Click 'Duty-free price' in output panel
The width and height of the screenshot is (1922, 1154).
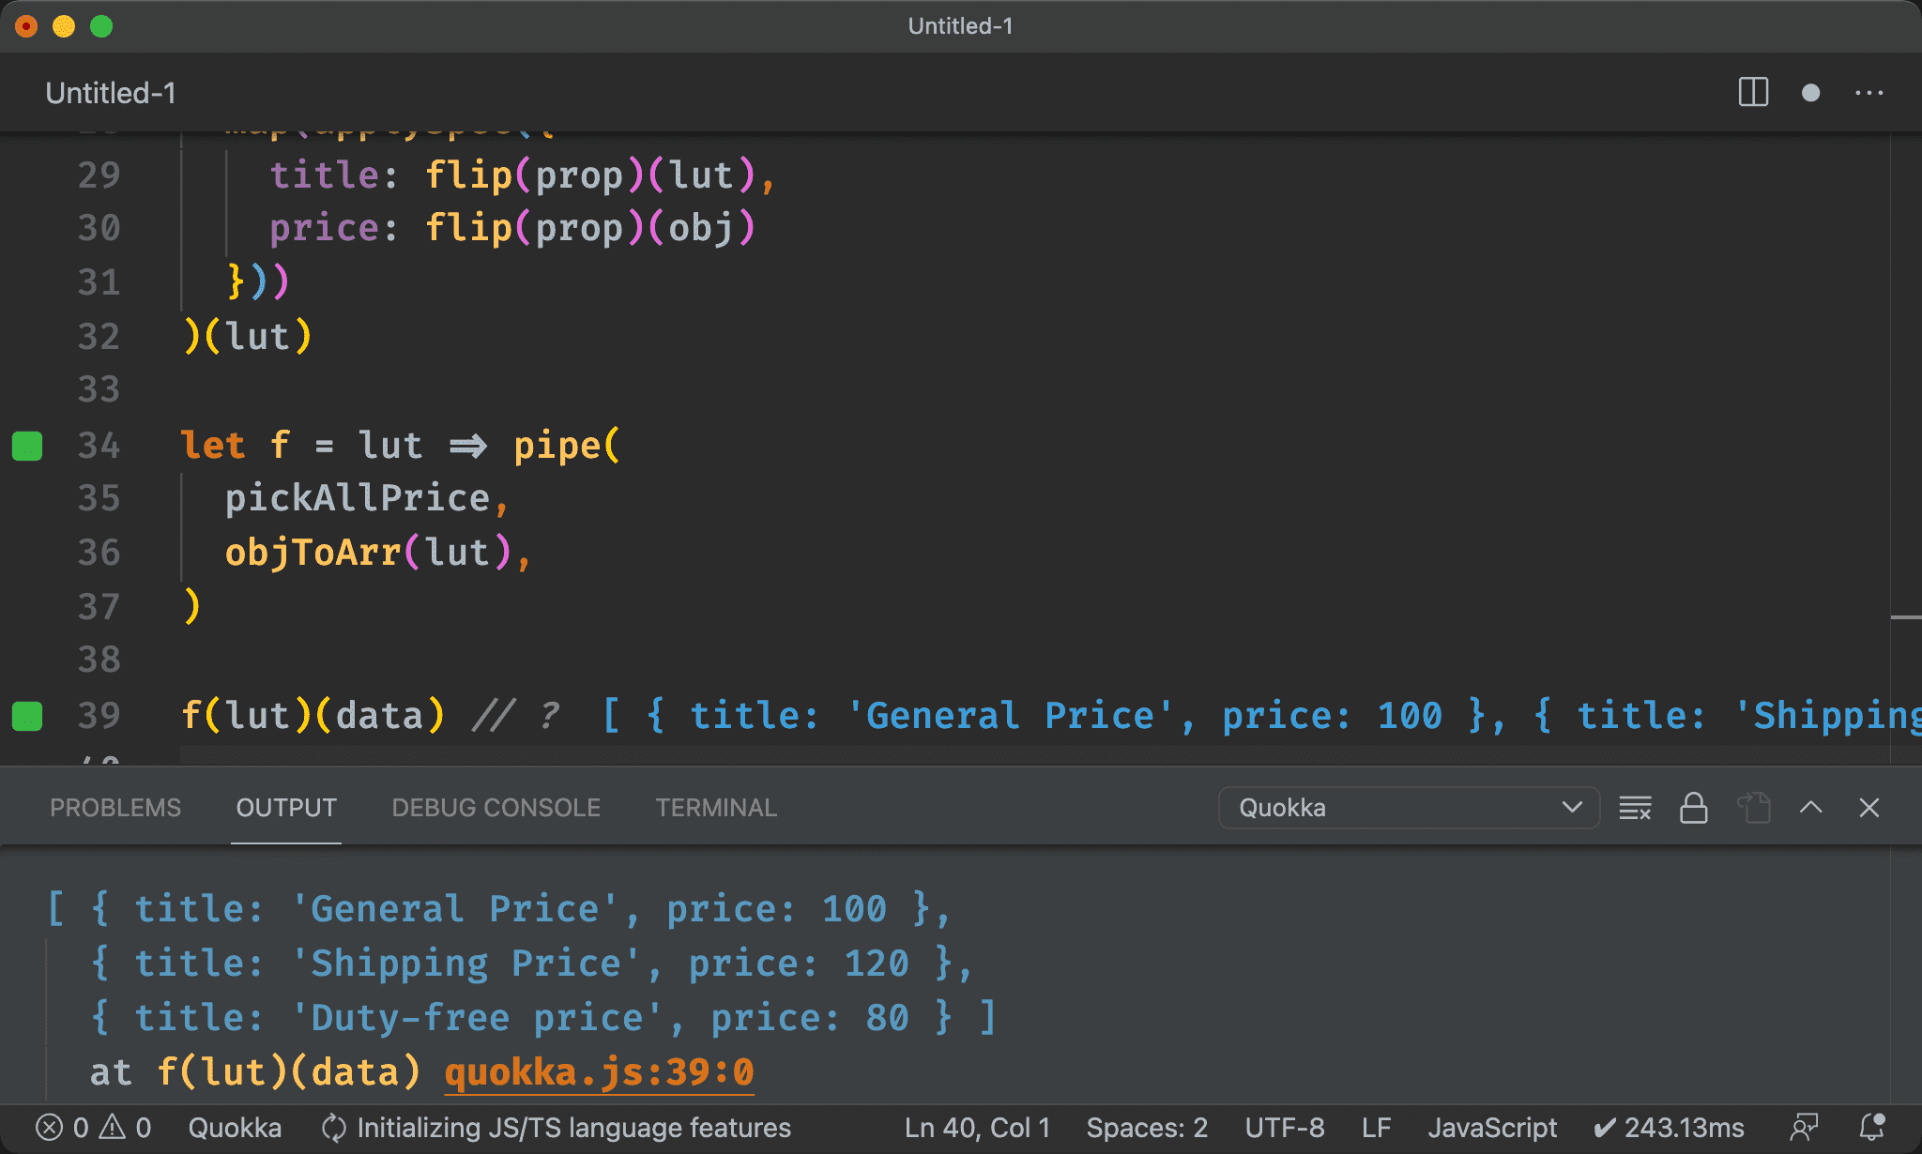click(x=477, y=1018)
